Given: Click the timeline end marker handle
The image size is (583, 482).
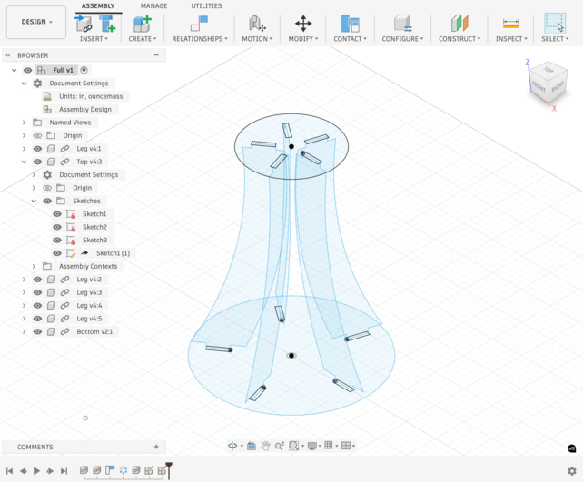Looking at the screenshot, I should point(169,470).
